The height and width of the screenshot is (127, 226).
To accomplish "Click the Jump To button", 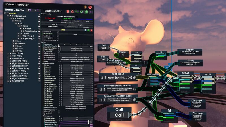I will 54,25.
